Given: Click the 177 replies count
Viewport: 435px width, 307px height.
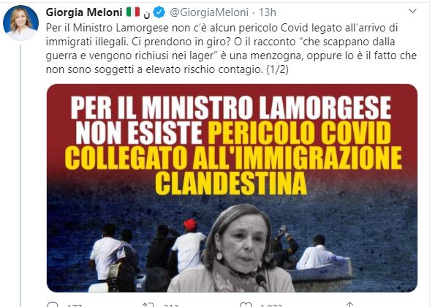Looking at the screenshot, I should [75, 306].
